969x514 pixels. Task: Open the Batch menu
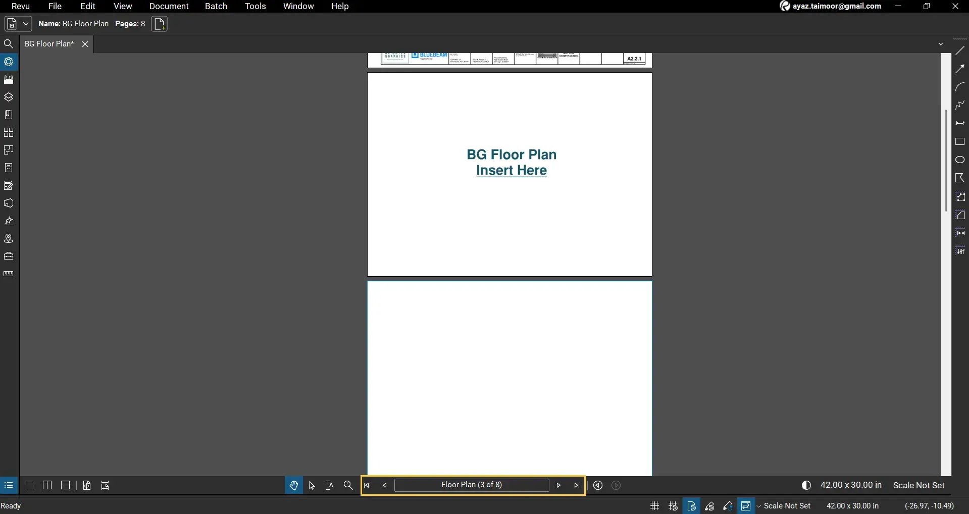(216, 6)
